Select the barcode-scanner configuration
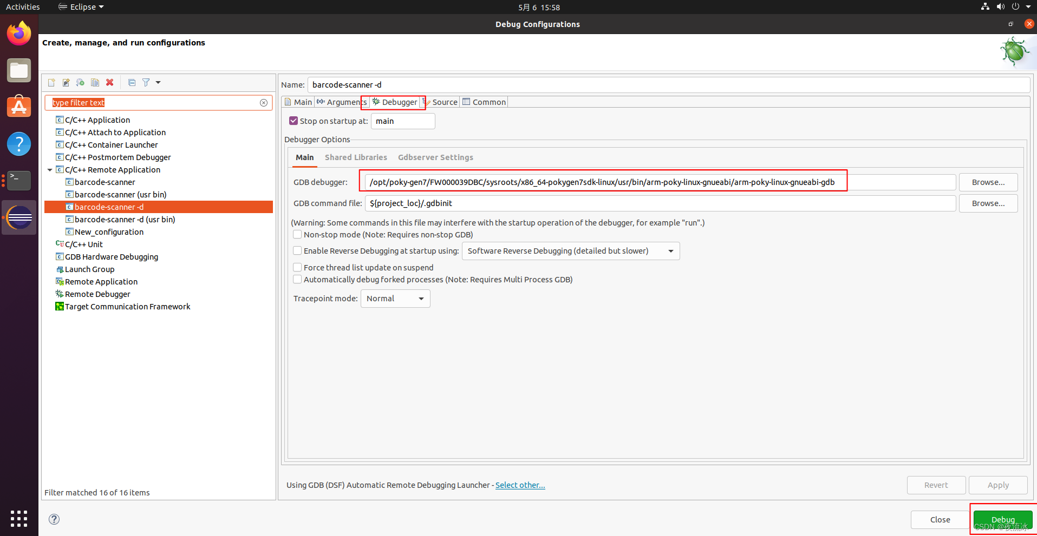1037x536 pixels. tap(105, 182)
